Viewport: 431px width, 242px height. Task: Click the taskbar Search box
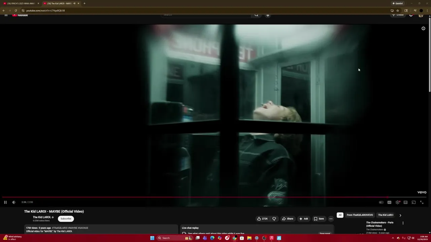175,238
